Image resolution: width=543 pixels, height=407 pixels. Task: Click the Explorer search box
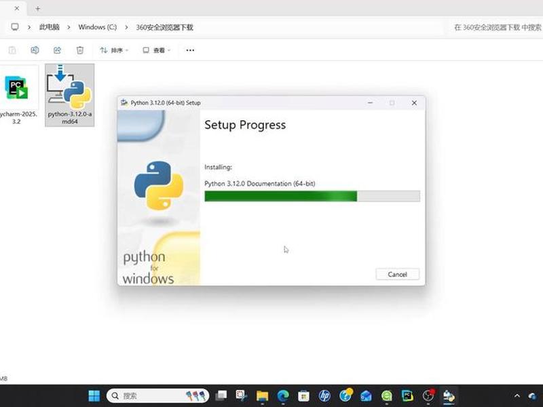tap(496, 27)
